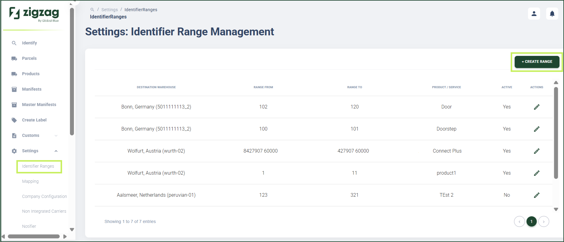Viewport: 564px width, 242px height.
Task: Click the table scrollbar up arrow
Action: (x=556, y=82)
